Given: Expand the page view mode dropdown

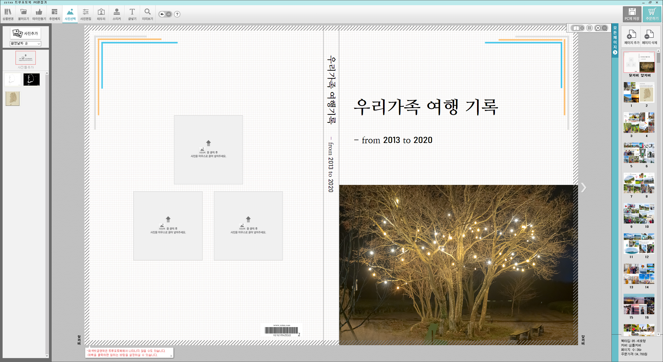Looking at the screenshot, I should (582, 28).
